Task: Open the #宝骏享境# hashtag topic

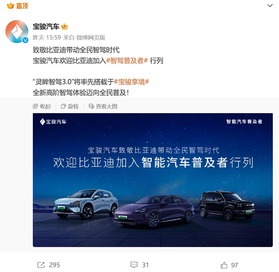Action: click(131, 82)
